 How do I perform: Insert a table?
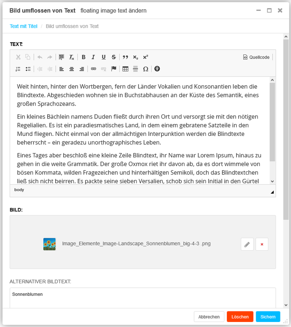pyautogui.click(x=125, y=69)
